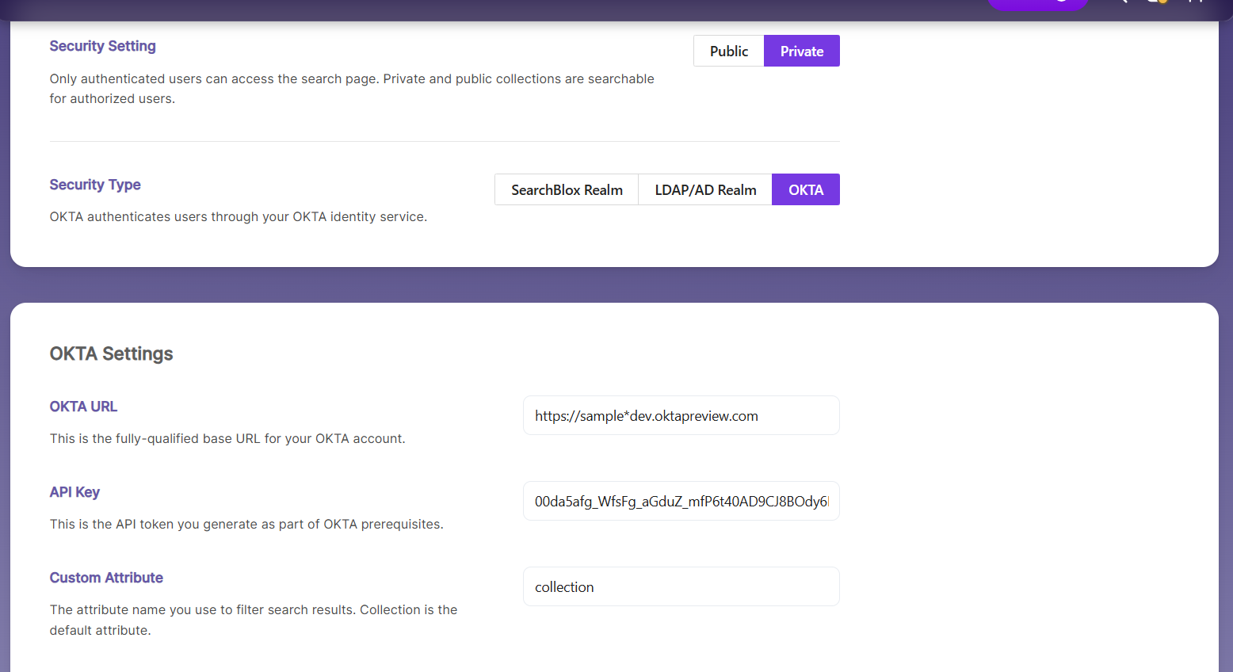The width and height of the screenshot is (1233, 672).
Task: Click the OKTA URL input field
Action: [x=681, y=415]
